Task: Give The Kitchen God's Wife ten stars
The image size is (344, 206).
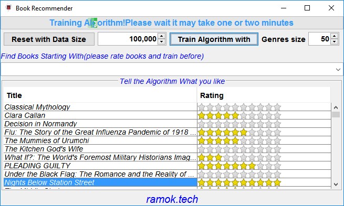Action: (x=277, y=149)
